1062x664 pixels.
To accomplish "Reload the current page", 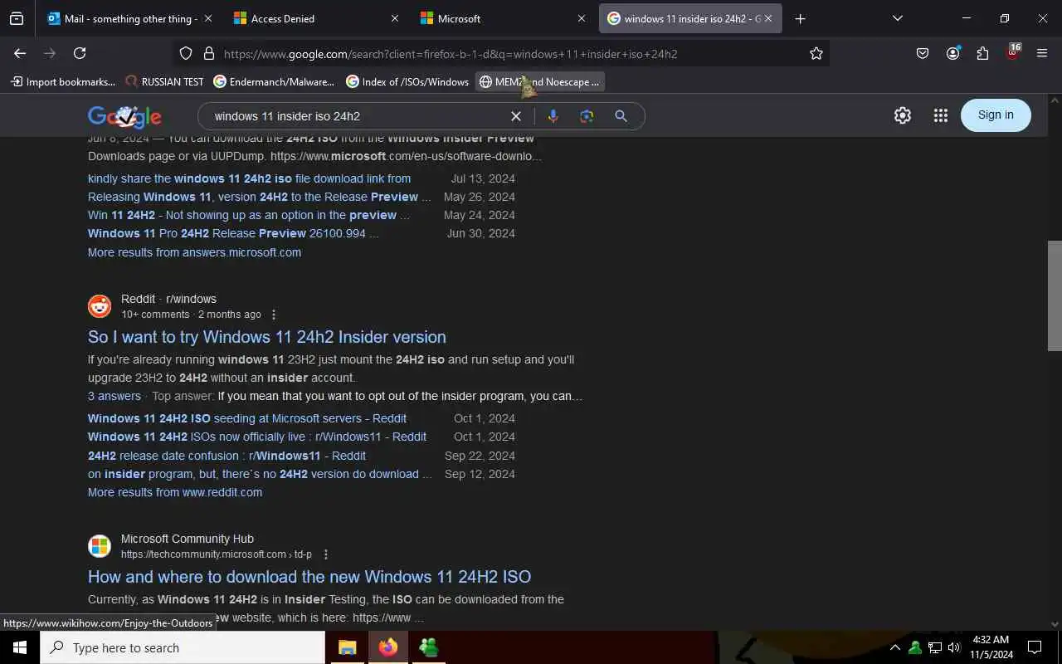I will click(x=80, y=53).
